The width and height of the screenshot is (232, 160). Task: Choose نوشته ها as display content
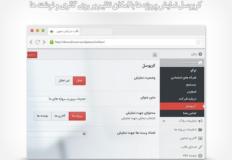point(42,116)
